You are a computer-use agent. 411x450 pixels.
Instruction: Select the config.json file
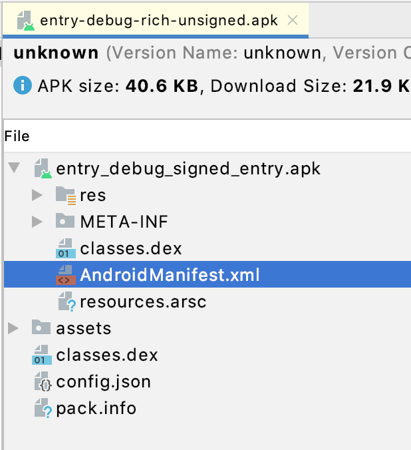pos(207,381)
